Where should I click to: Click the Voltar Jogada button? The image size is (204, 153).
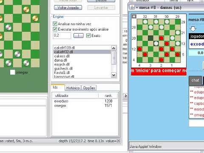click(68, 8)
